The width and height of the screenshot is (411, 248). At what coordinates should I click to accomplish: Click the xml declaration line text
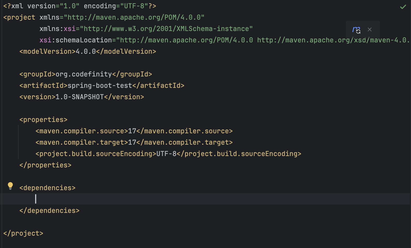80,6
